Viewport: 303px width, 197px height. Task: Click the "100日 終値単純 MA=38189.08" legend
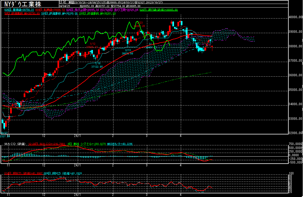pyautogui.click(x=59, y=13)
